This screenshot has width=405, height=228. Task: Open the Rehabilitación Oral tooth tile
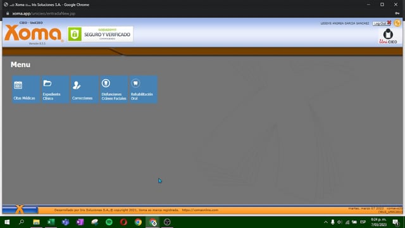144,89
